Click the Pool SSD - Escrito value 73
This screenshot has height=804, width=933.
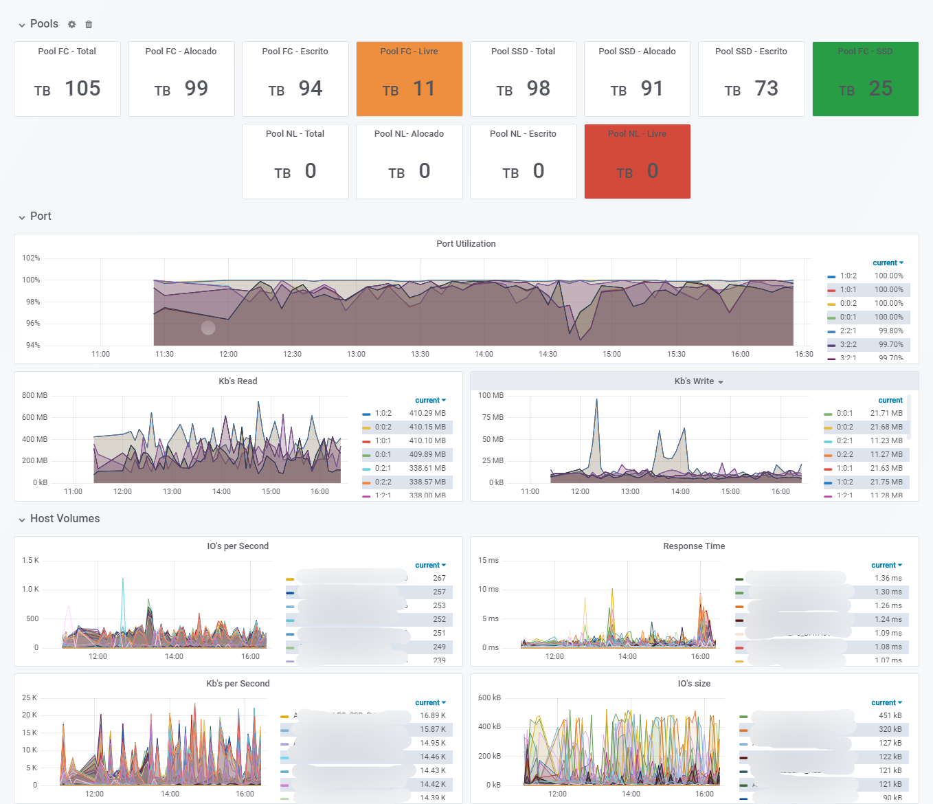click(767, 89)
